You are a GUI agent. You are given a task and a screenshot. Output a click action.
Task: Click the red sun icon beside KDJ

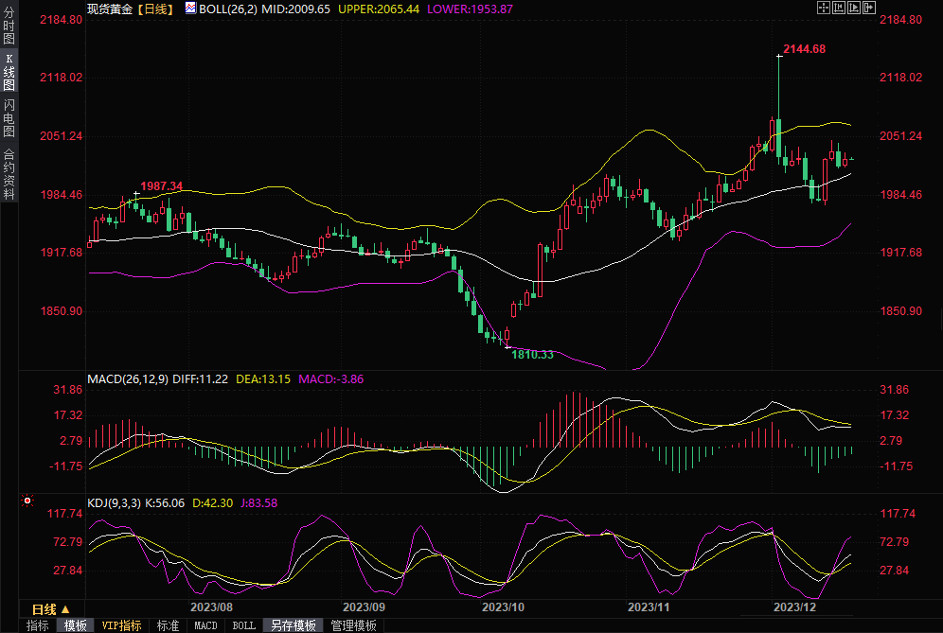tap(27, 501)
